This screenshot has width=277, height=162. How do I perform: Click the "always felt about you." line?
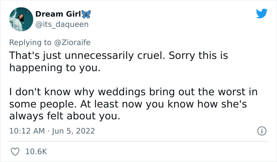click(x=64, y=116)
